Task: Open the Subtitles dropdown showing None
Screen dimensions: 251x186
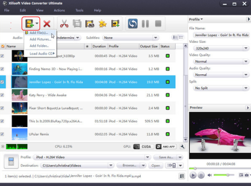Action: [131, 38]
